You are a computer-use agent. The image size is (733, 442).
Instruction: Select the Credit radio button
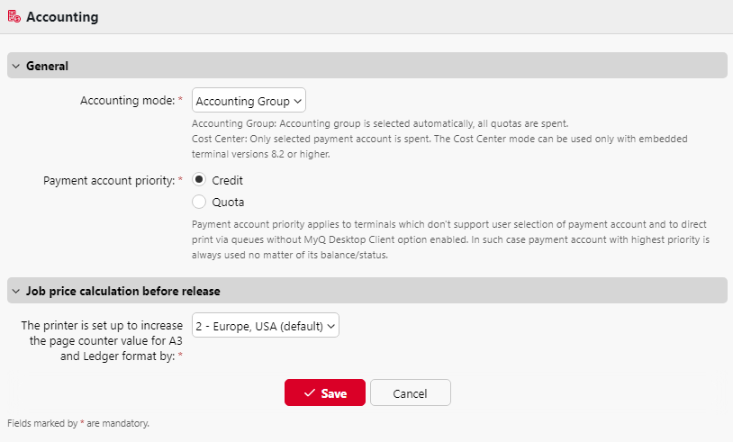tap(199, 180)
